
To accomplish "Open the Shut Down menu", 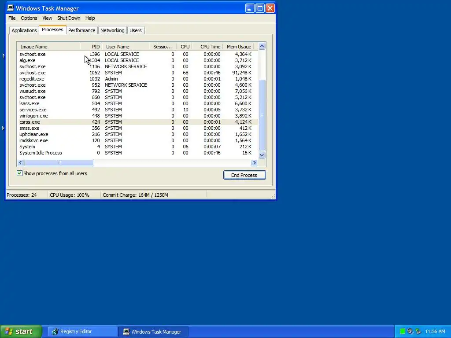I will point(69,18).
